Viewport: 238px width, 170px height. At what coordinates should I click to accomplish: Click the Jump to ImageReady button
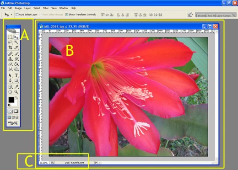click(13, 123)
